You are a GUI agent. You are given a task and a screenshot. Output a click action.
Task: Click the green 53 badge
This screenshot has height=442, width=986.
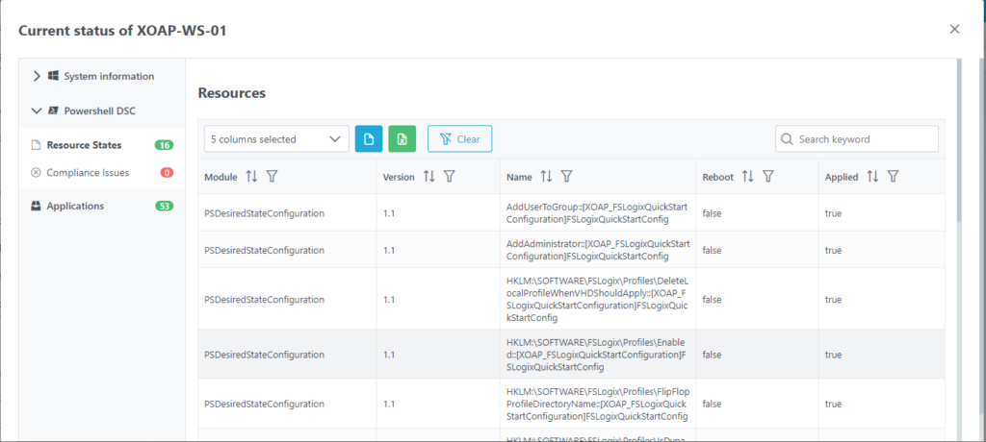164,206
